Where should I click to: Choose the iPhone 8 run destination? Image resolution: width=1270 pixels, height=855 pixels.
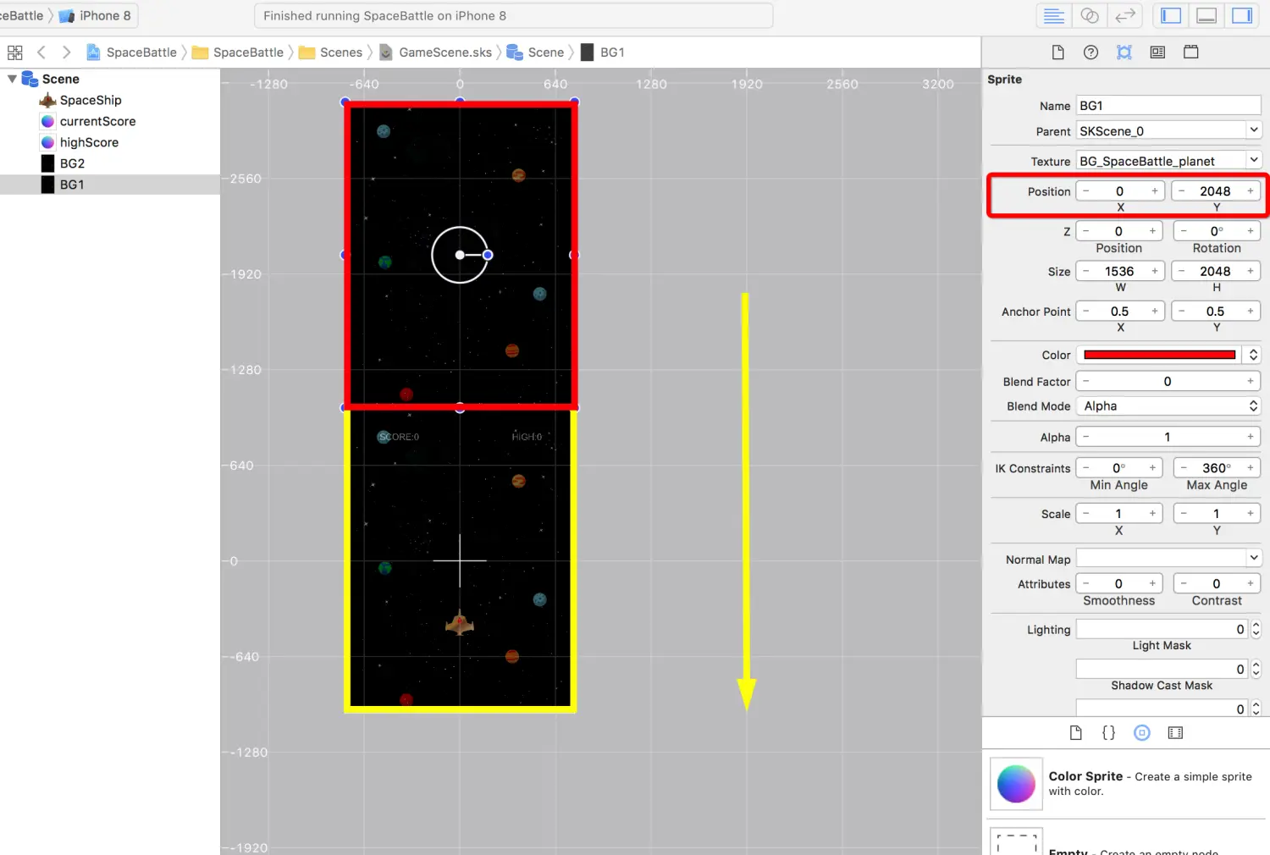pos(95,16)
